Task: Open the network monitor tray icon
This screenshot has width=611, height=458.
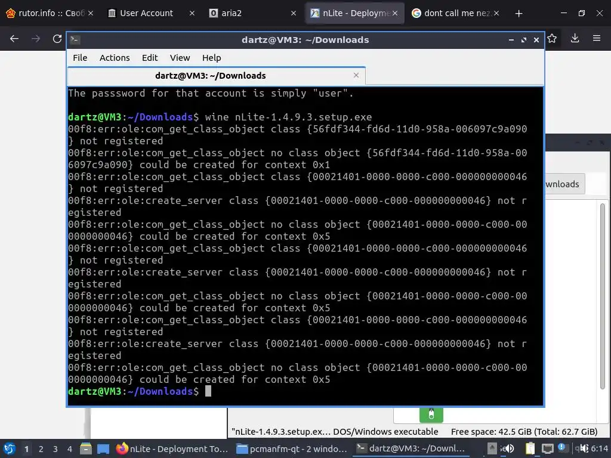Action: [x=548, y=448]
